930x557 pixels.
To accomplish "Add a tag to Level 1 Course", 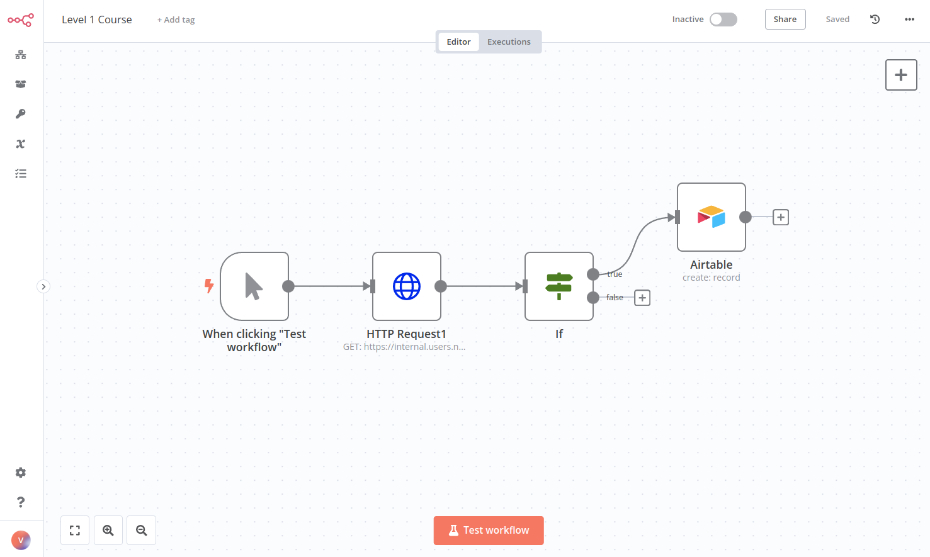I will point(176,20).
